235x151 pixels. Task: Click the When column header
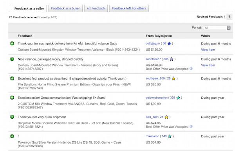point(205,36)
